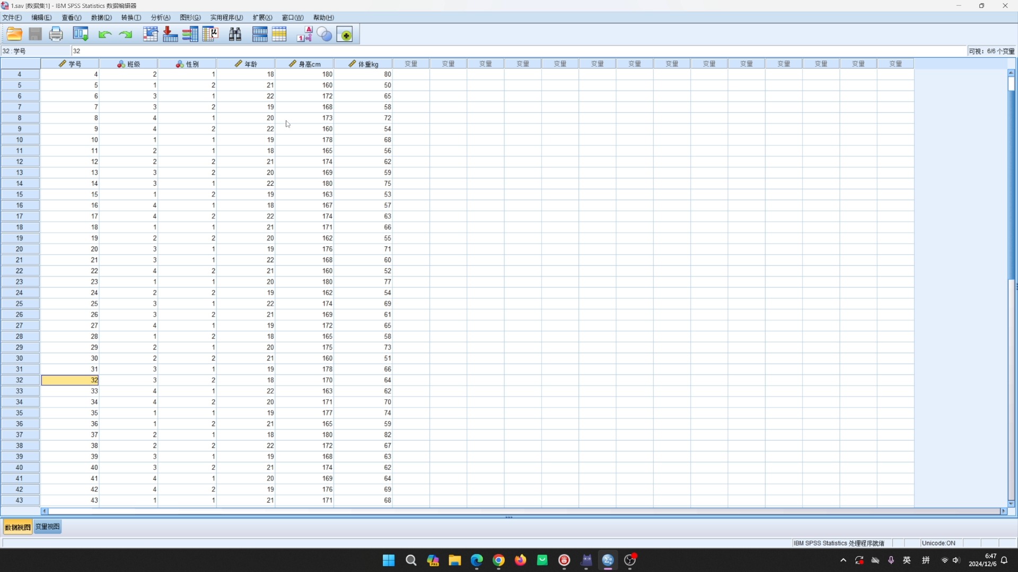Open Firefox from the taskbar
The width and height of the screenshot is (1018, 572).
(x=521, y=560)
